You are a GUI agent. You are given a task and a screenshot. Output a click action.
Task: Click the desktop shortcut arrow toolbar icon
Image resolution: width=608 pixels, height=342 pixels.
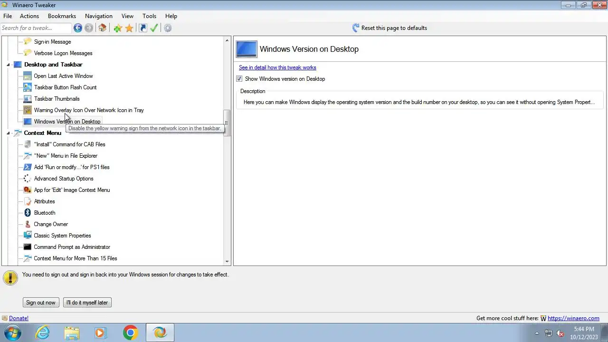143,28
